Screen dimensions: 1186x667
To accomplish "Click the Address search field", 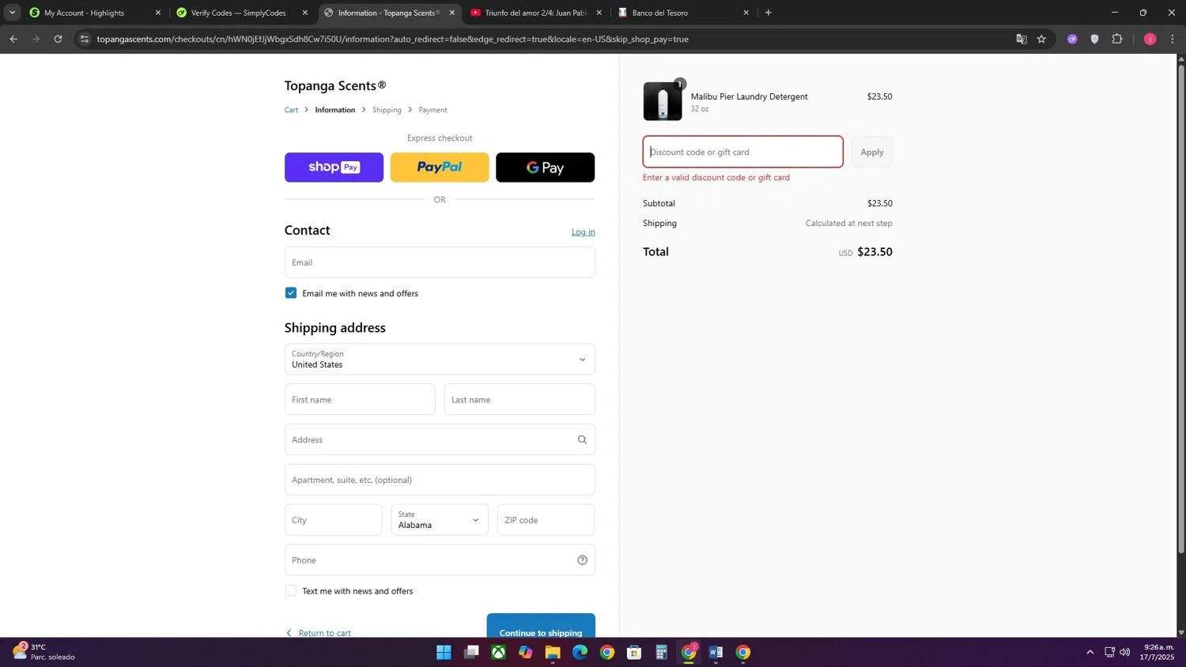I will pyautogui.click(x=440, y=439).
